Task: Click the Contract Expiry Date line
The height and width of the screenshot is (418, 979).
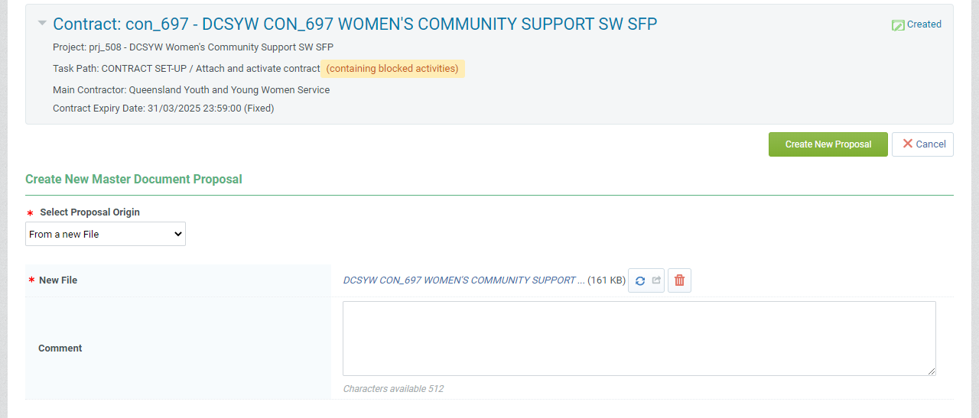Action: click(x=163, y=109)
